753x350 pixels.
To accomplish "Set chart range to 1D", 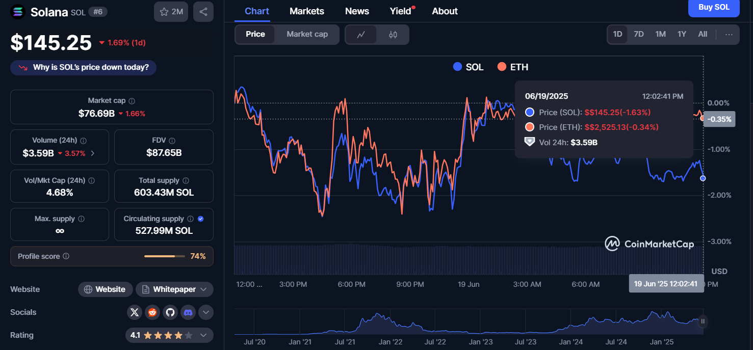I will point(617,34).
